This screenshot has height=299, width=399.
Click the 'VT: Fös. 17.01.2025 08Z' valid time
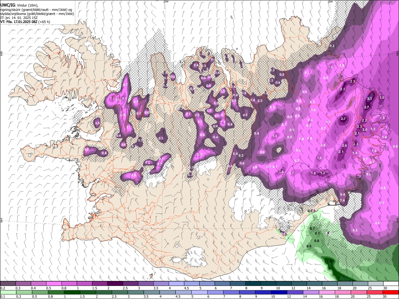pos(19,22)
